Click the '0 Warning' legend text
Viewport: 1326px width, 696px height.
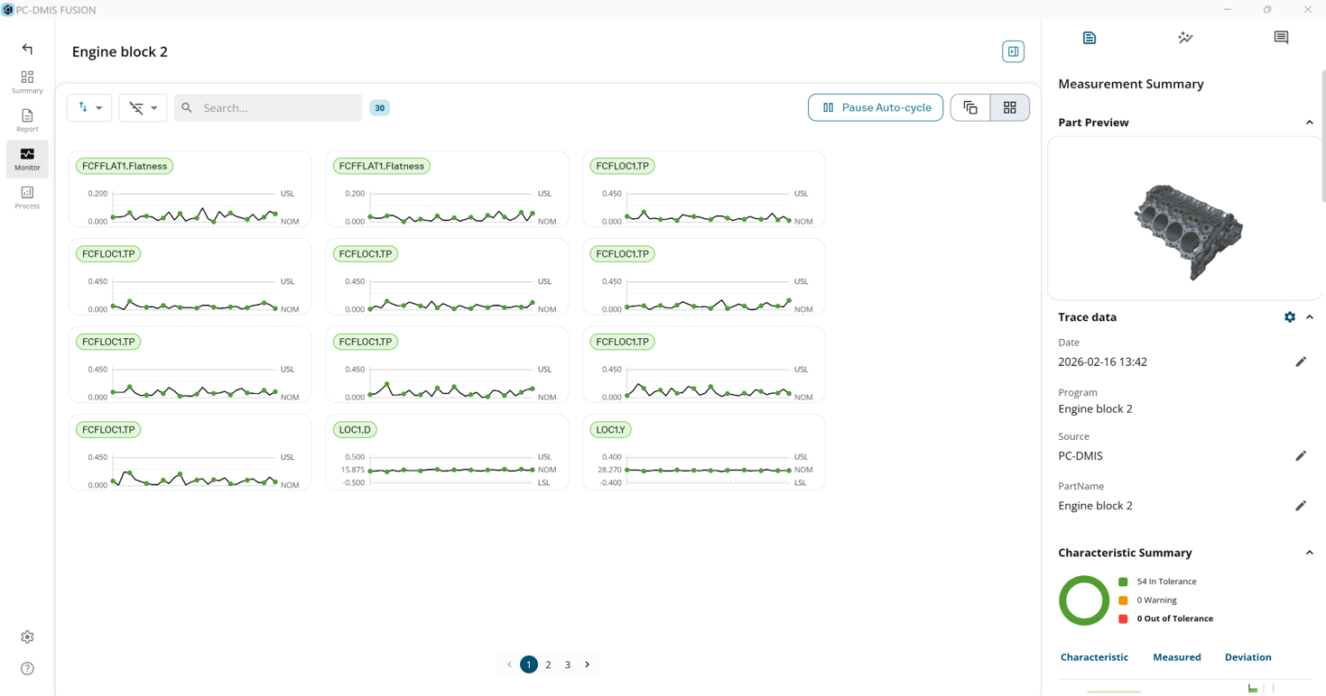[1156, 600]
